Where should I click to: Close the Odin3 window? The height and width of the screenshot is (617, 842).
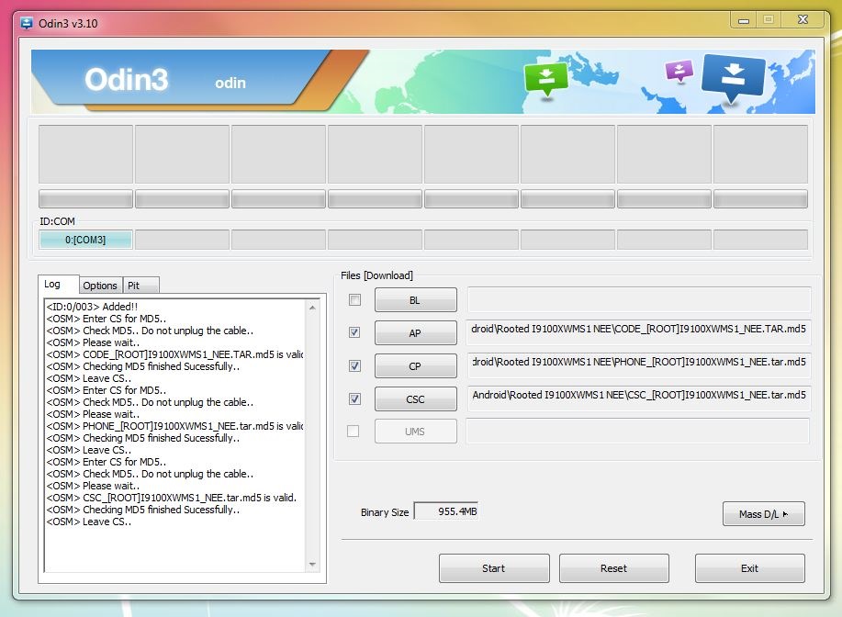tap(803, 20)
